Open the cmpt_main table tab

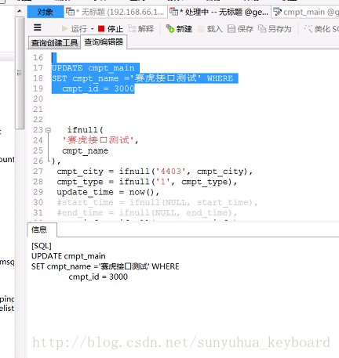coord(305,12)
